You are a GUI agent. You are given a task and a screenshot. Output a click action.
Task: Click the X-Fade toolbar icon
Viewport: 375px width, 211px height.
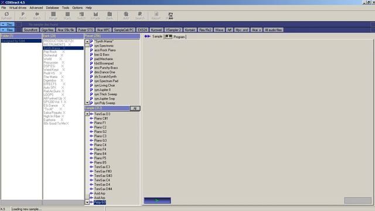point(96,16)
